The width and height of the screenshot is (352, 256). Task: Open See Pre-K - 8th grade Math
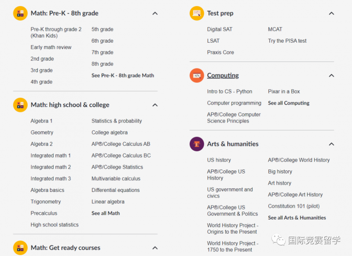click(x=123, y=76)
